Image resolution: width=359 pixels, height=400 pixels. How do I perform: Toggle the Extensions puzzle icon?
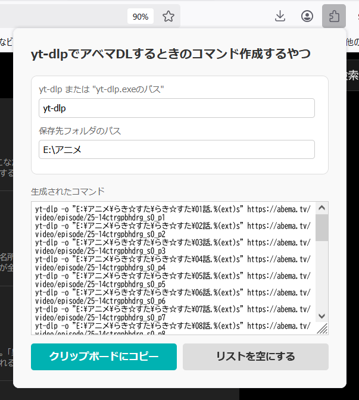click(334, 17)
